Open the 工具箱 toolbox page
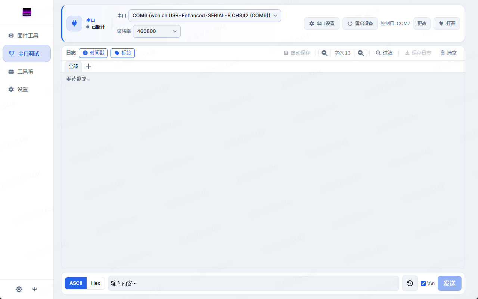This screenshot has width=478, height=299. coord(27,71)
